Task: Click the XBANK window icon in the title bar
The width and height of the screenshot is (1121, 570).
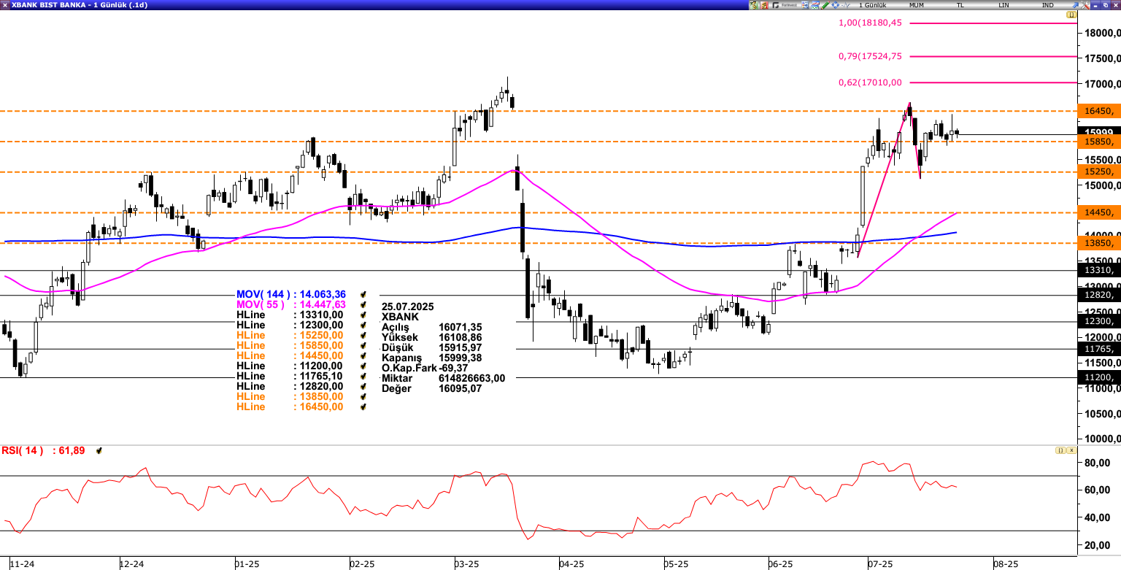Action: [x=5, y=5]
